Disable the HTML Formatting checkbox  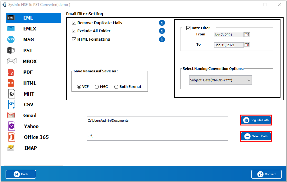point(74,39)
